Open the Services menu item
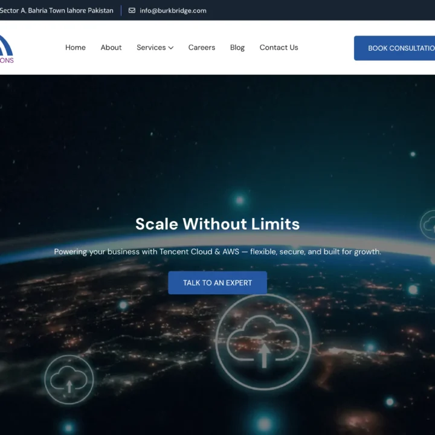This screenshot has width=435, height=435. (x=151, y=48)
